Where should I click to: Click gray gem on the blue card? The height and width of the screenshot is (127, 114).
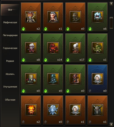point(90,91)
